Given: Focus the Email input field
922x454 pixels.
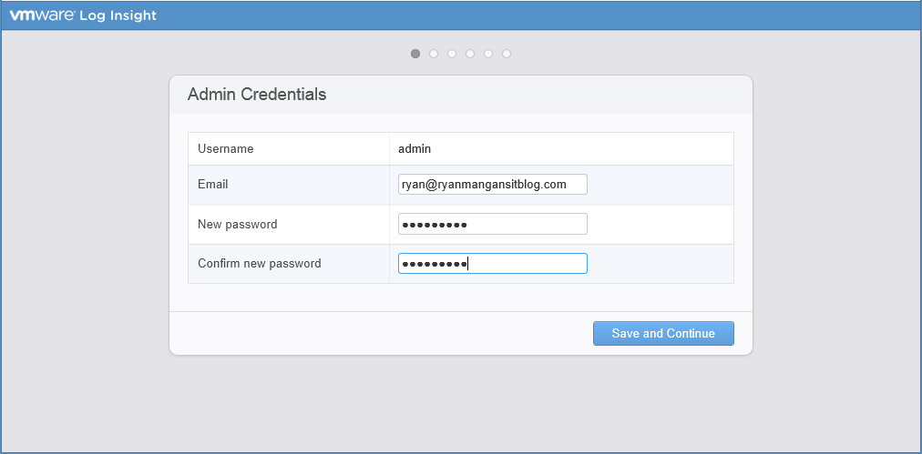Looking at the screenshot, I should coord(493,185).
